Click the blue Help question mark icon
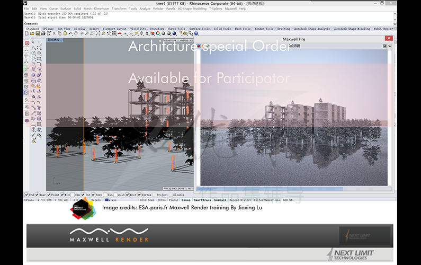 [196, 33]
